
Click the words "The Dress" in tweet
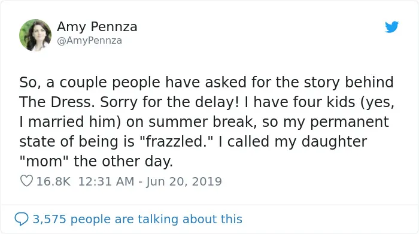coord(55,102)
